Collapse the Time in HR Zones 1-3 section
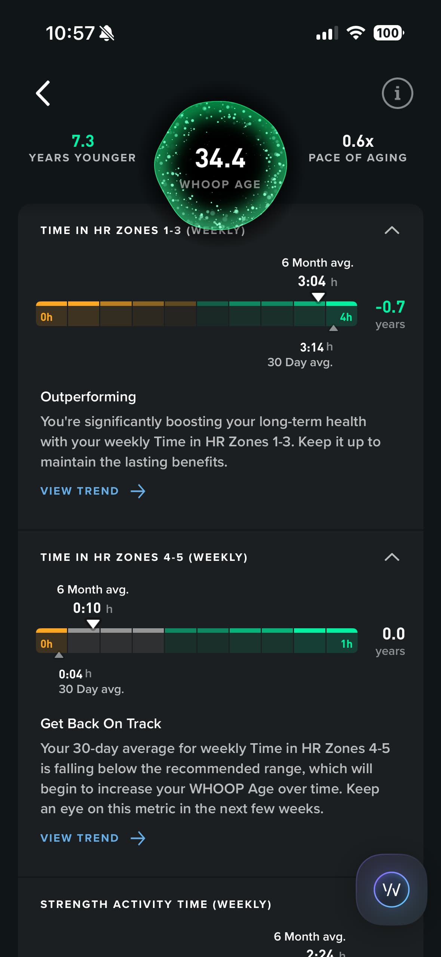Image resolution: width=441 pixels, height=957 pixels. pyautogui.click(x=392, y=230)
